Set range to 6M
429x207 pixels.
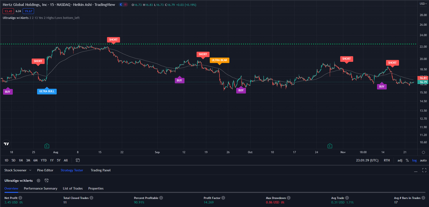[35, 161]
